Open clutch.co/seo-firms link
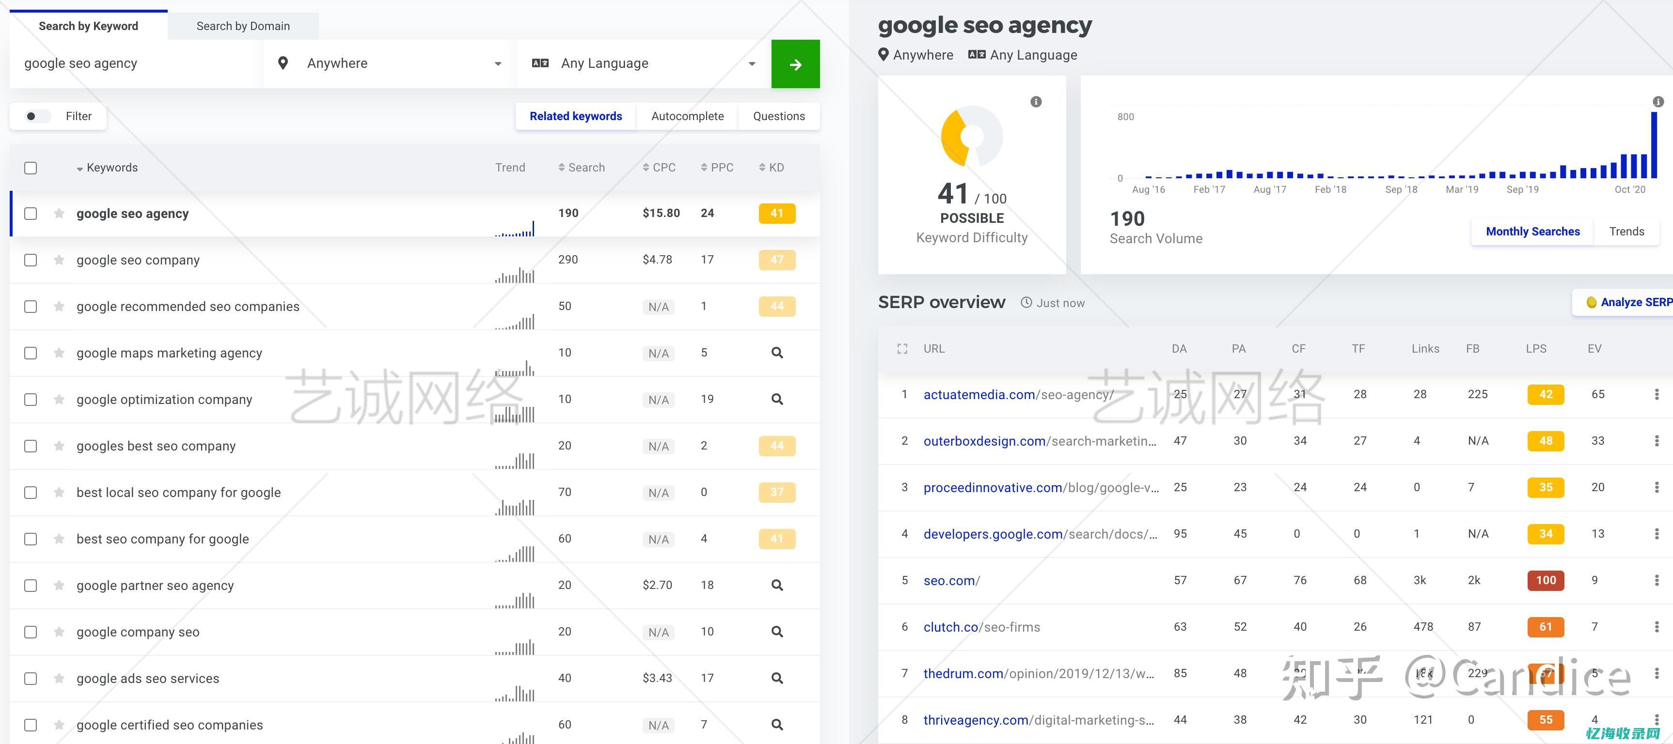Screen dimensions: 1673x744 pyautogui.click(x=981, y=627)
